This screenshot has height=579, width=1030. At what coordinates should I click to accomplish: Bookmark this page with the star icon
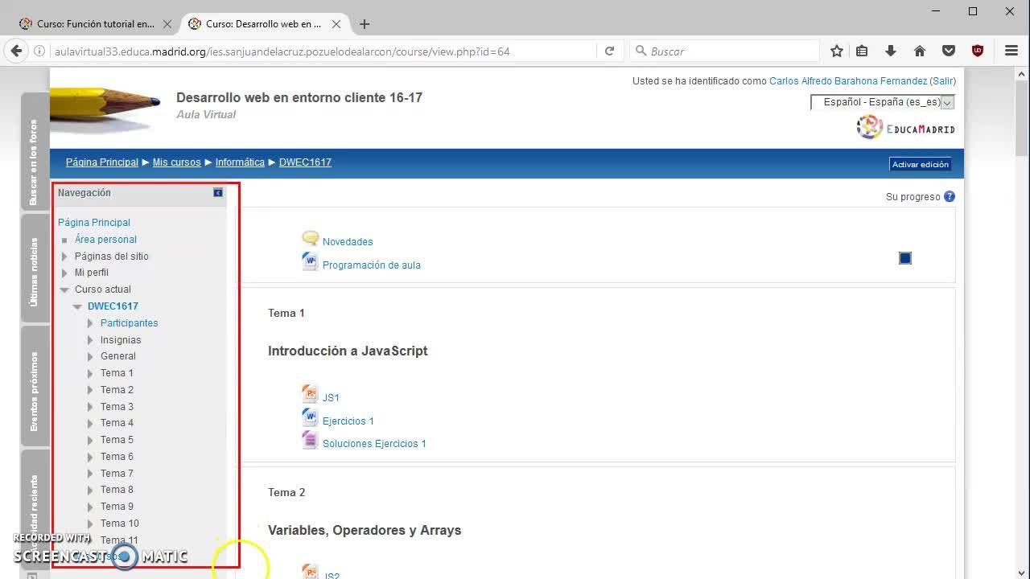(x=837, y=51)
